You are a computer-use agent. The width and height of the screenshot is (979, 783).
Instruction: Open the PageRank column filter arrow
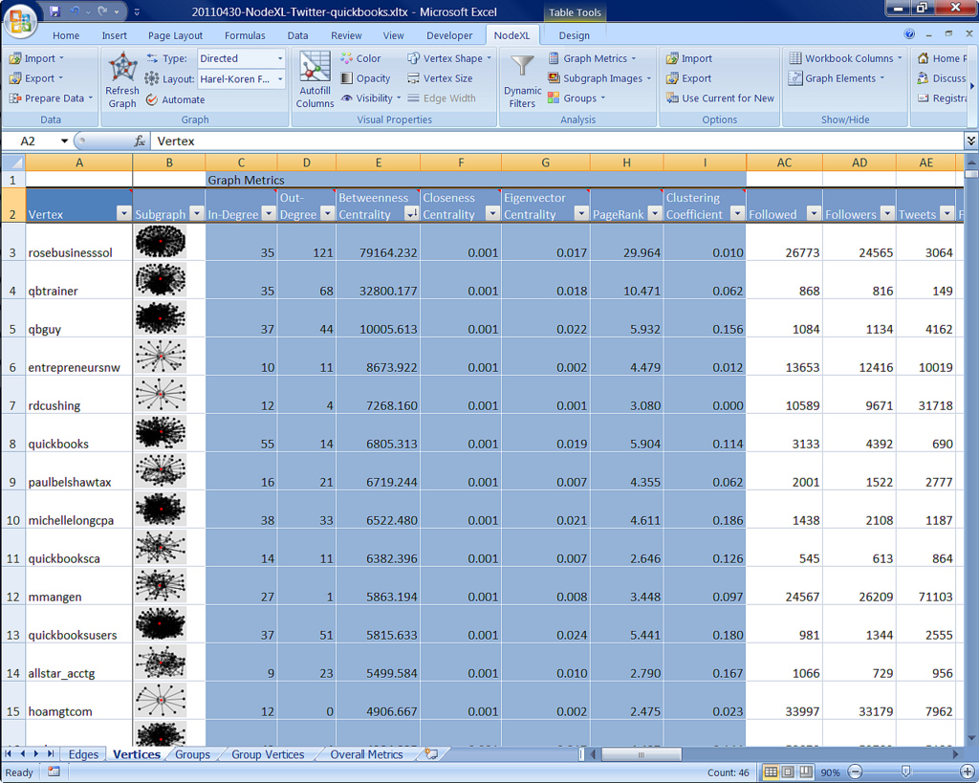(654, 213)
